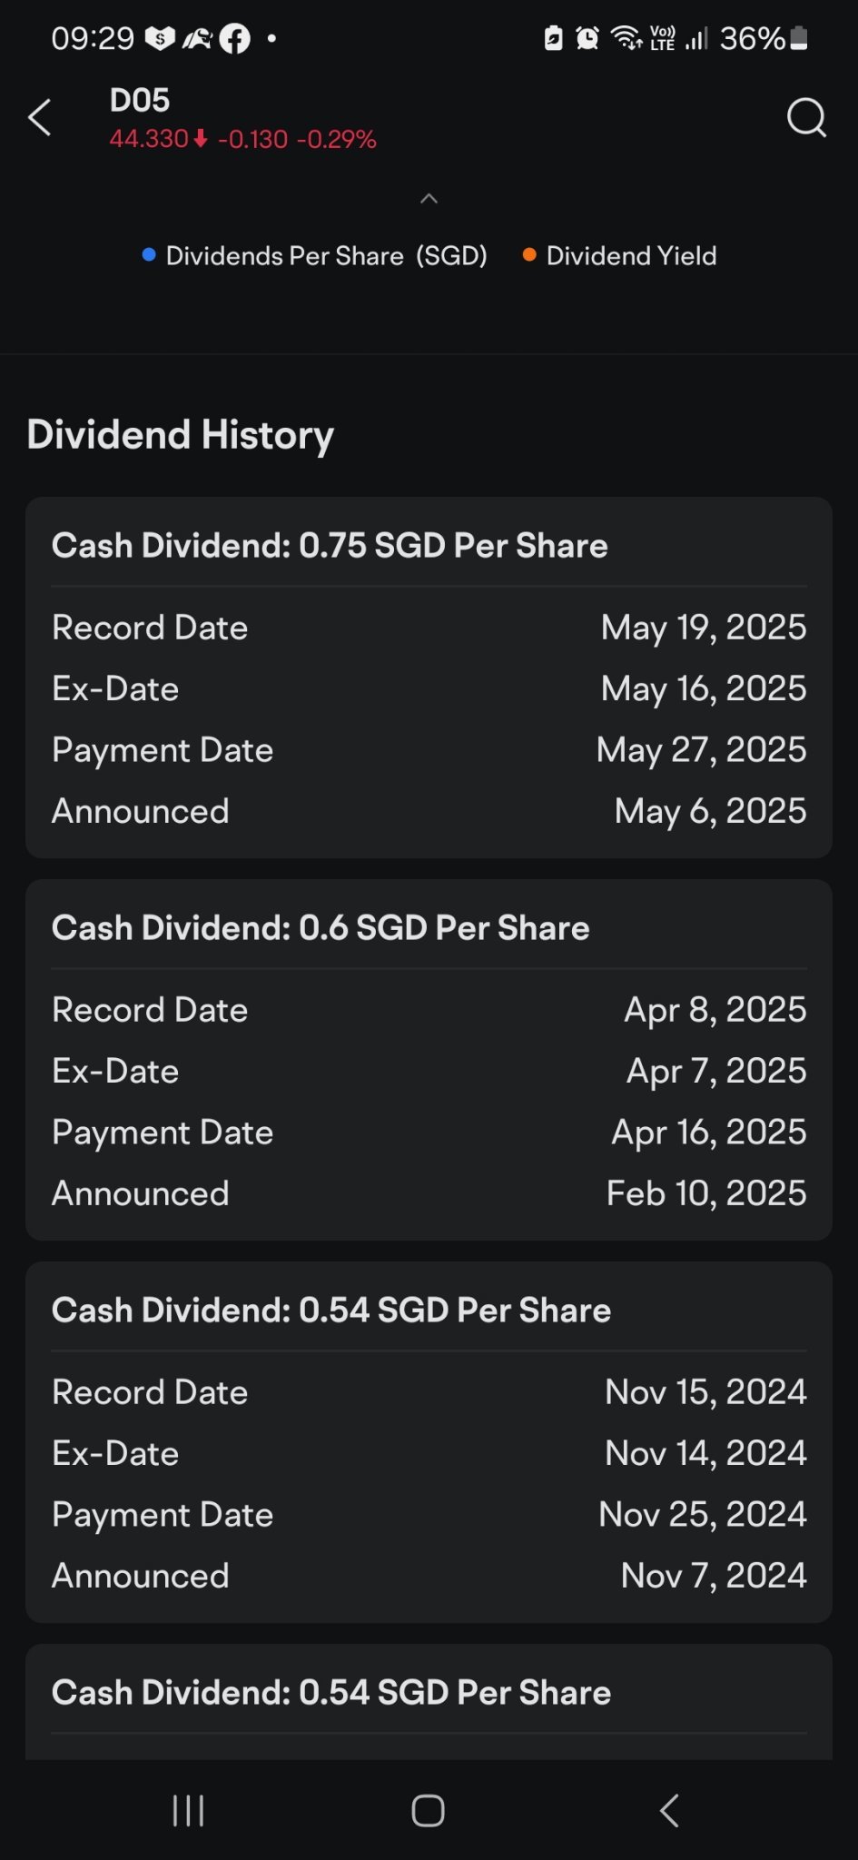Tap the blue Dividends Per Share dot
This screenshot has width=858, height=1860.
pos(149,255)
